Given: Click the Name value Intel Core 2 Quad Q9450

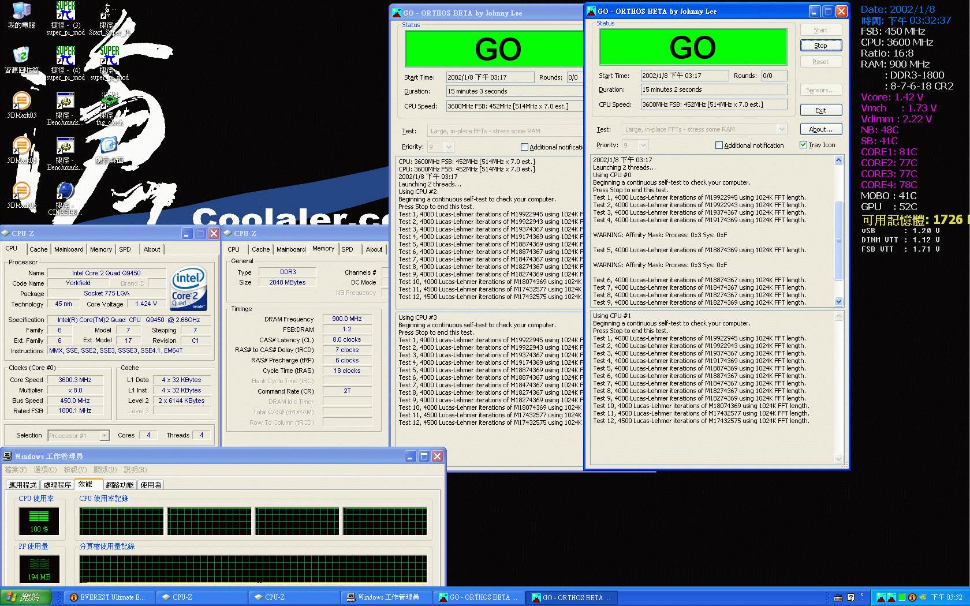Looking at the screenshot, I should (x=106, y=273).
